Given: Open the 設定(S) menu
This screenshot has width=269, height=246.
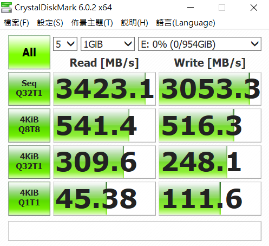Looking at the screenshot, I should click(50, 23).
